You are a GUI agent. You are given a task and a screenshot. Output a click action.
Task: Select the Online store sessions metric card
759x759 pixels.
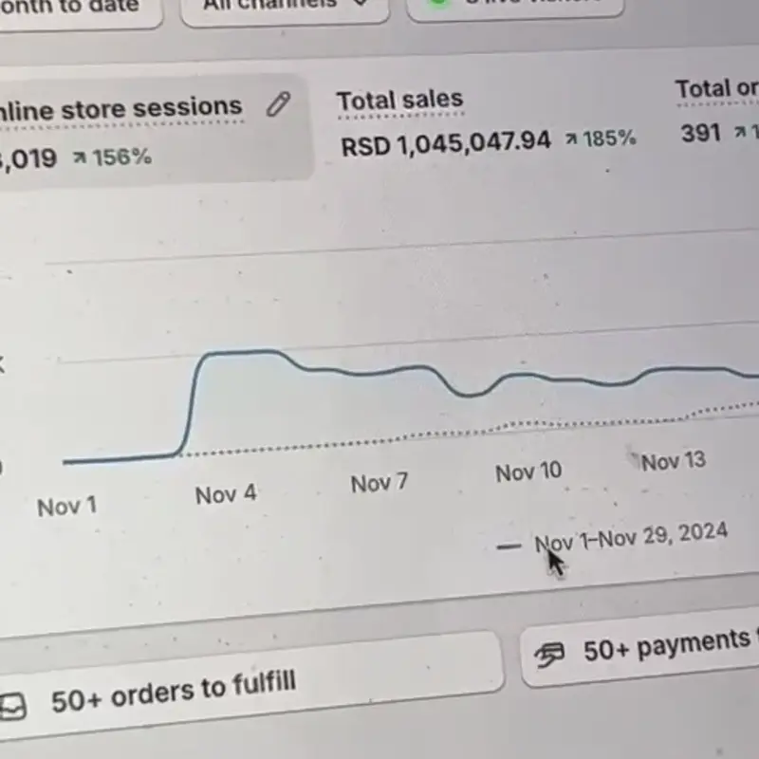(x=142, y=130)
